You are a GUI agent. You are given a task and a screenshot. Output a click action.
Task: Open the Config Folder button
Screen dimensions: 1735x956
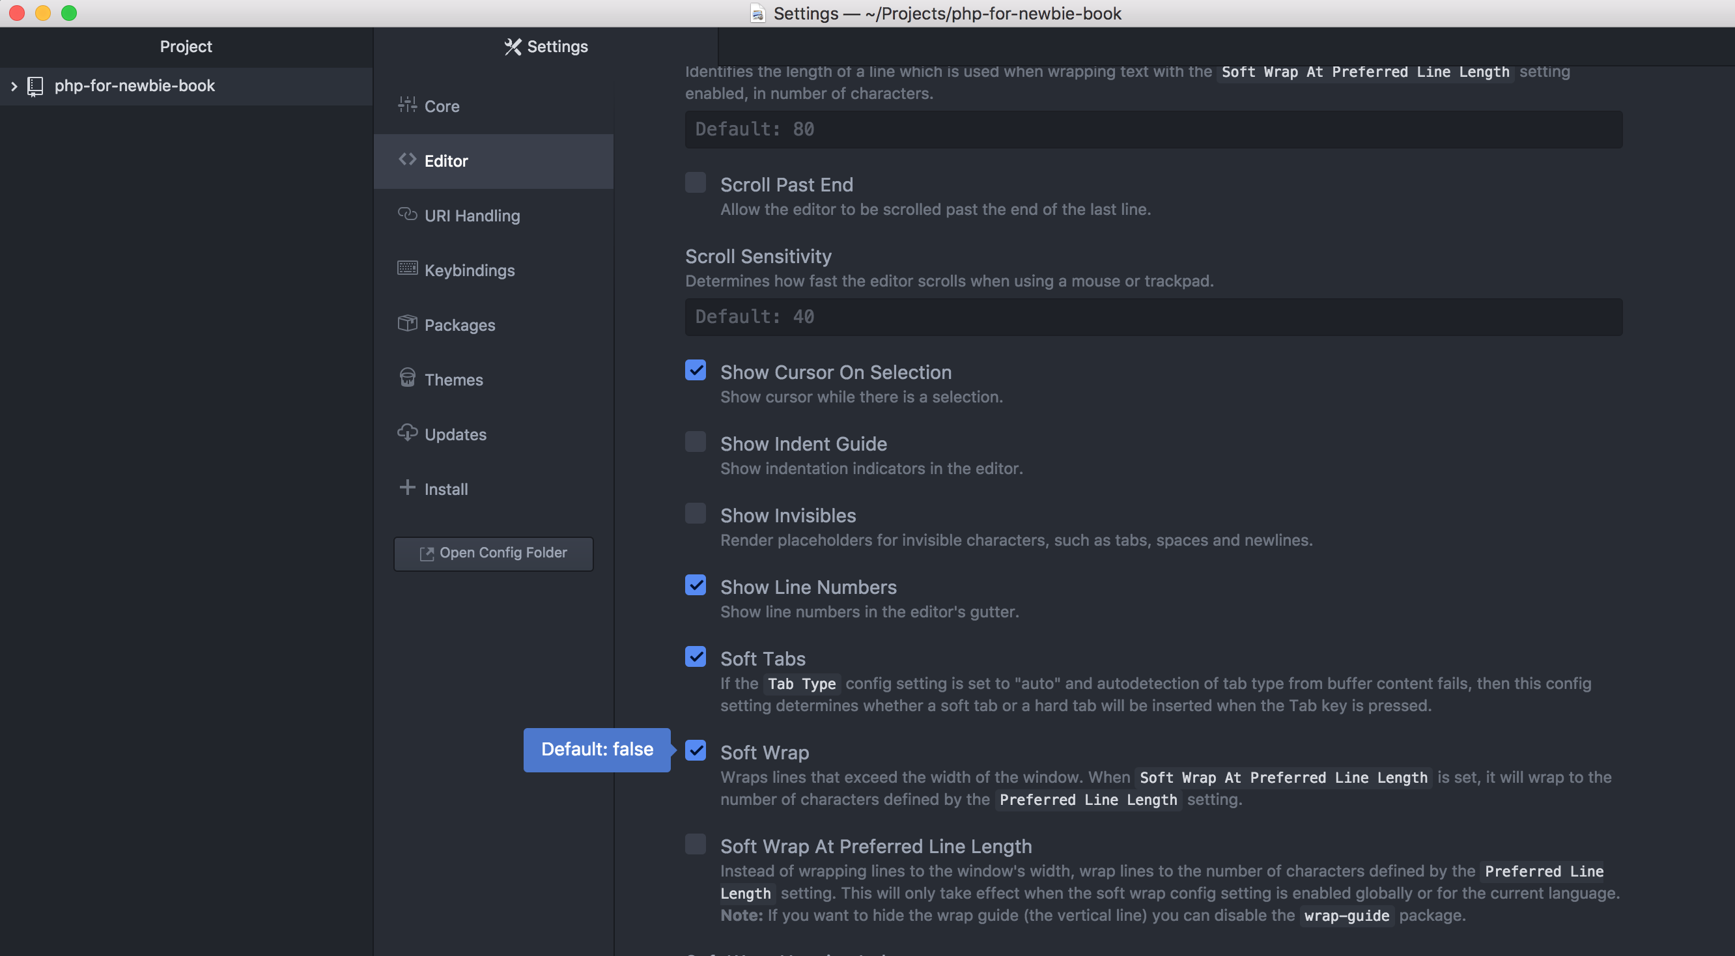493,554
